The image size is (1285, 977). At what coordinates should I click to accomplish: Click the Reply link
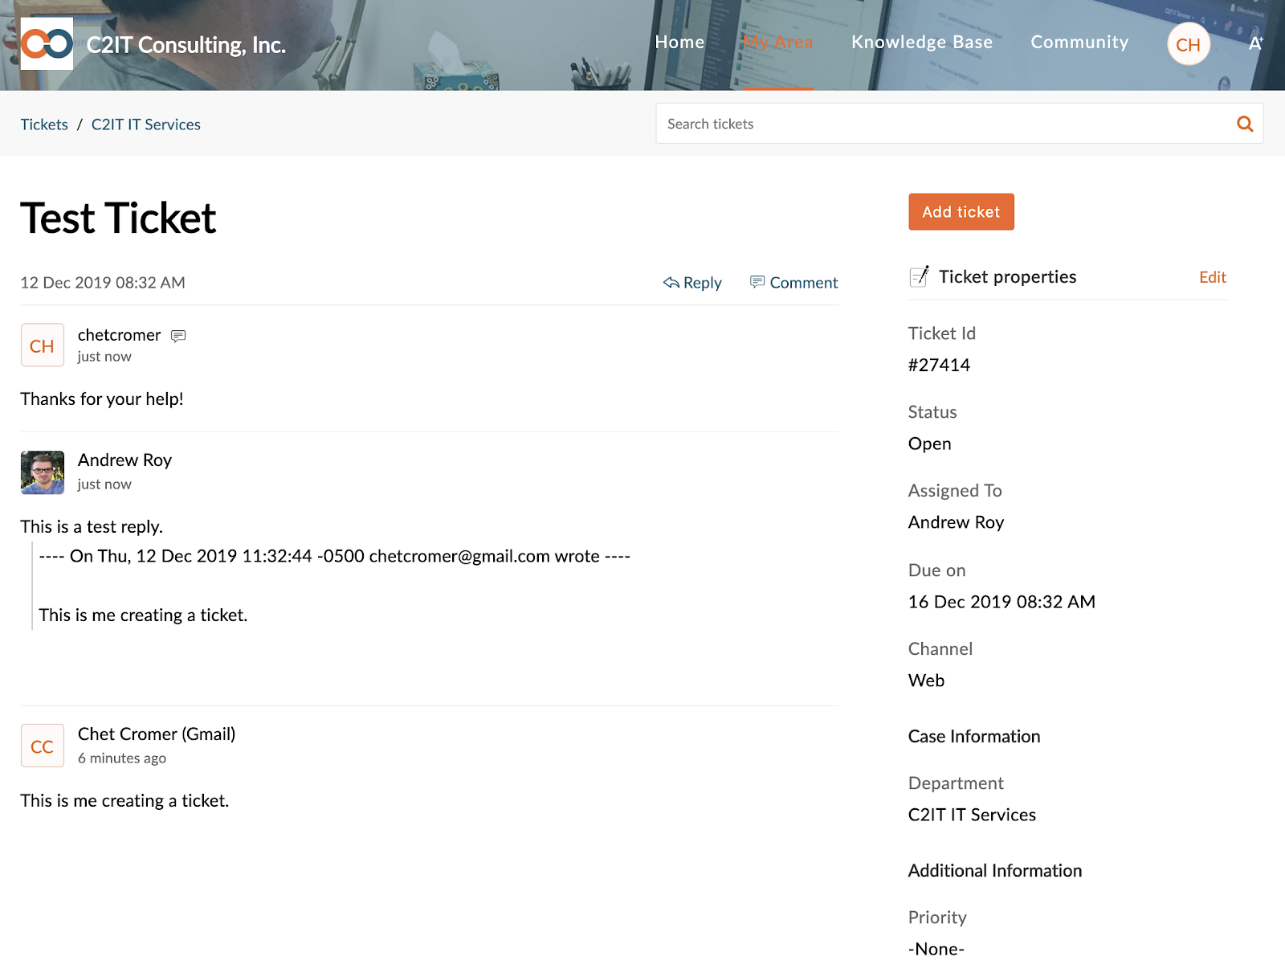pyautogui.click(x=692, y=283)
